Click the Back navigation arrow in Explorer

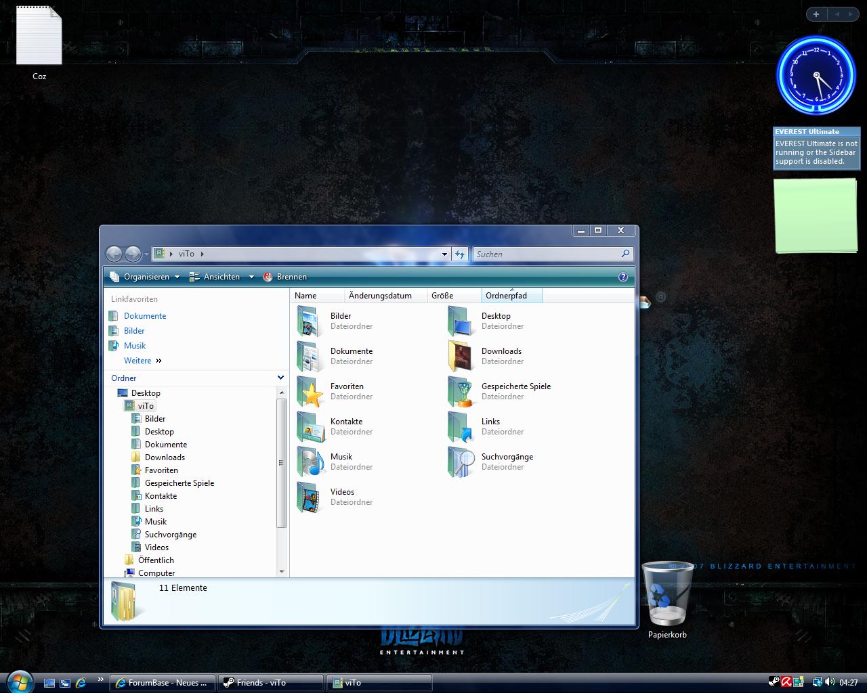pyautogui.click(x=114, y=254)
